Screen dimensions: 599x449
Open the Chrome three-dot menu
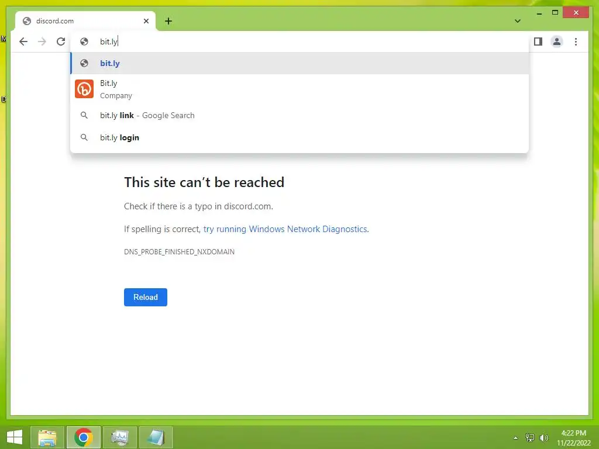pos(576,42)
